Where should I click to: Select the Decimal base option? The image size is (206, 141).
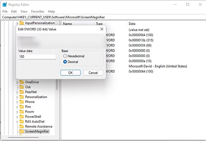coord(65,62)
